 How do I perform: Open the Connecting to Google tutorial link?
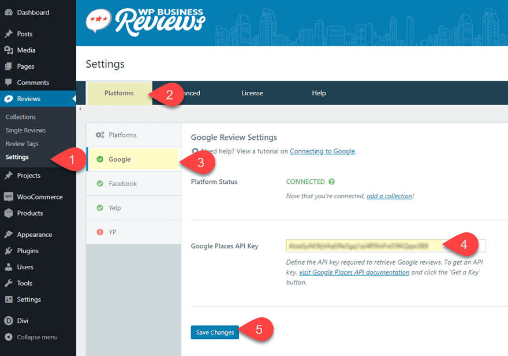pyautogui.click(x=322, y=151)
